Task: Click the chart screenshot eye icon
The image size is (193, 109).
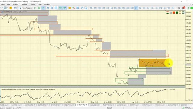Action: 86,8
